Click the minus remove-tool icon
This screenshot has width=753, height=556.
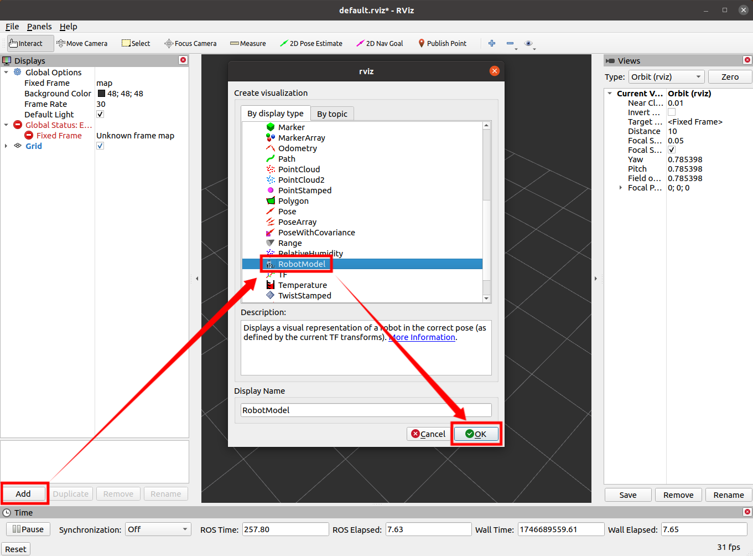coord(510,43)
